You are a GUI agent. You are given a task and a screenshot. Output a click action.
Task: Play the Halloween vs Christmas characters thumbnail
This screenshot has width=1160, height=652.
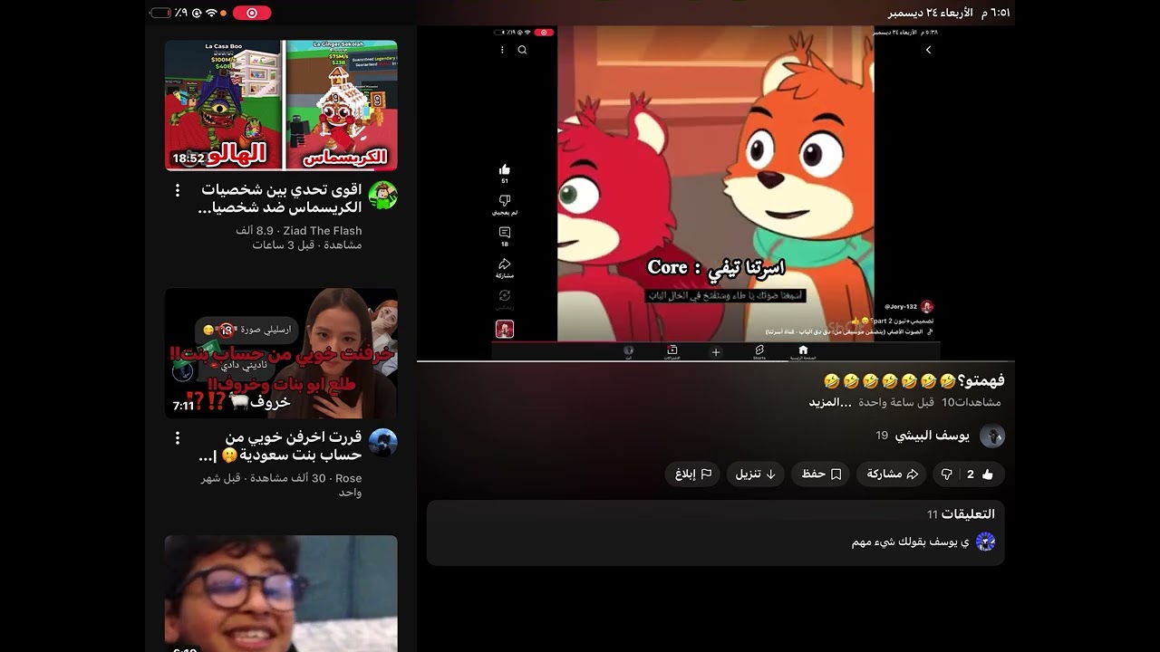coord(281,105)
